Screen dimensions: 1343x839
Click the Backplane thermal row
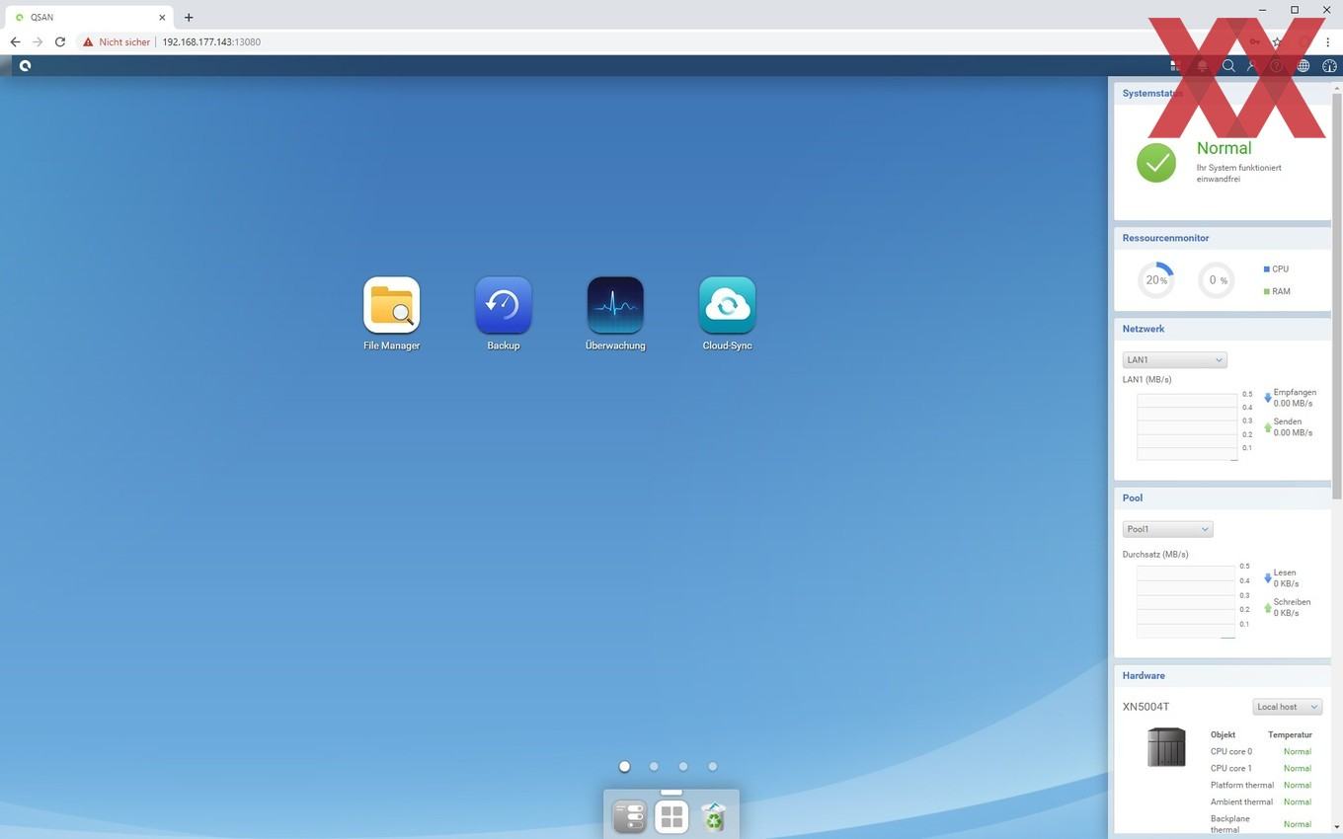[x=1261, y=824]
